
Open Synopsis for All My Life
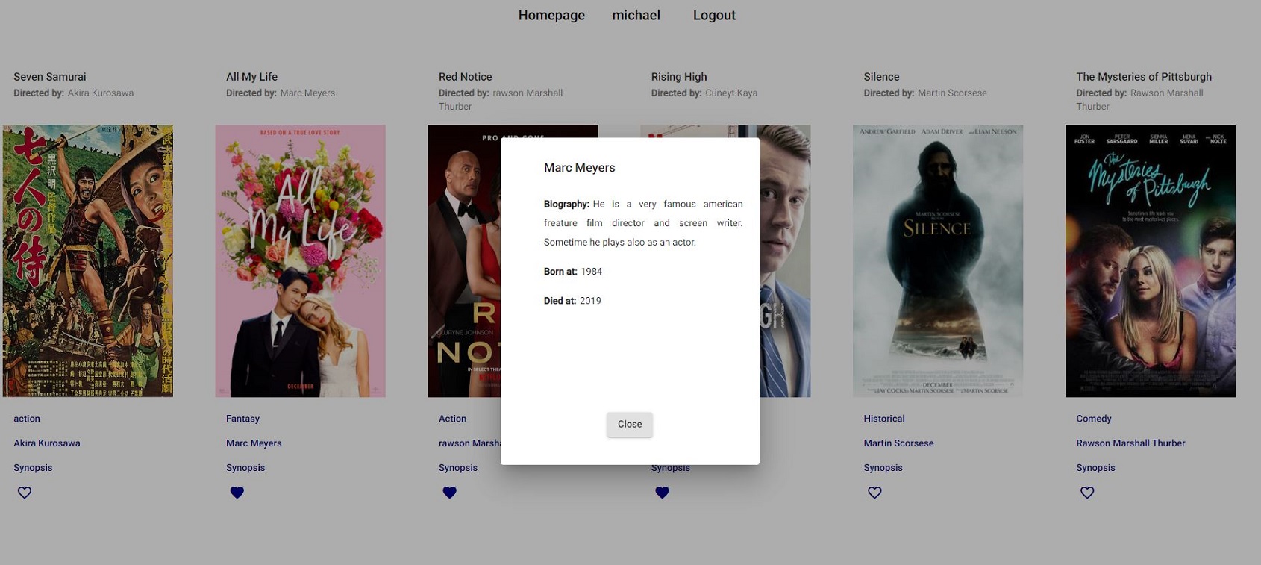pyautogui.click(x=245, y=468)
